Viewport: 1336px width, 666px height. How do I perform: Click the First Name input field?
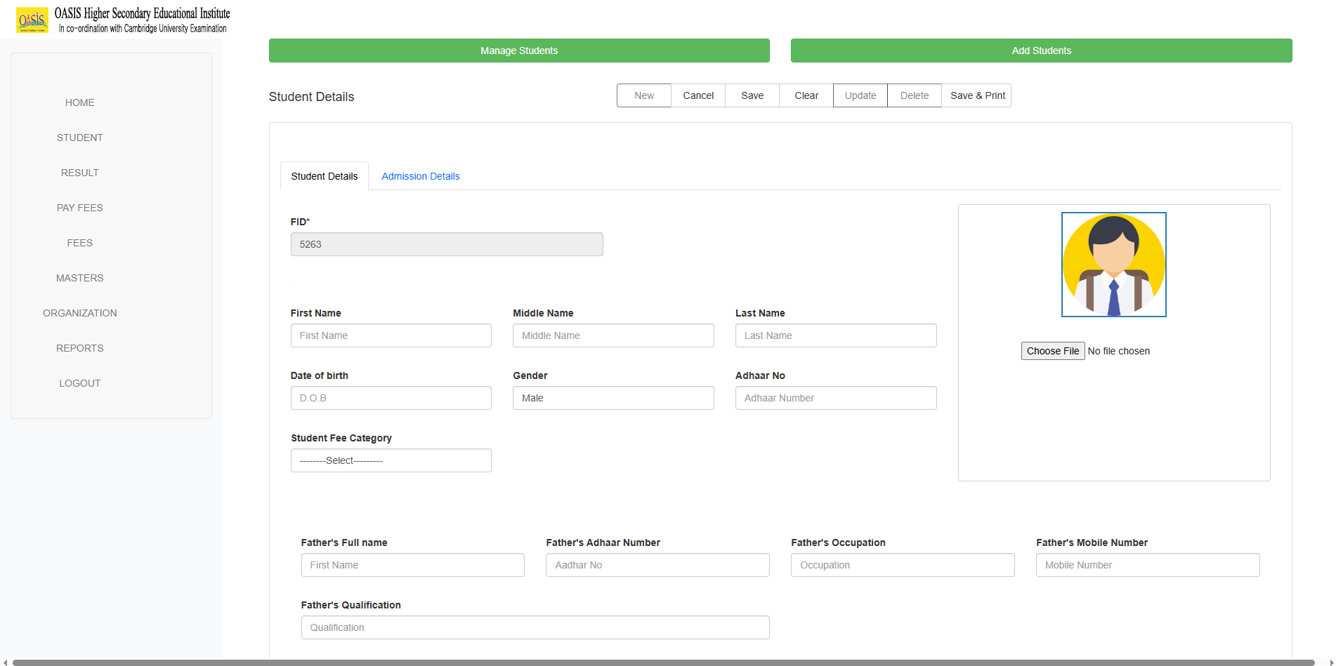(391, 335)
